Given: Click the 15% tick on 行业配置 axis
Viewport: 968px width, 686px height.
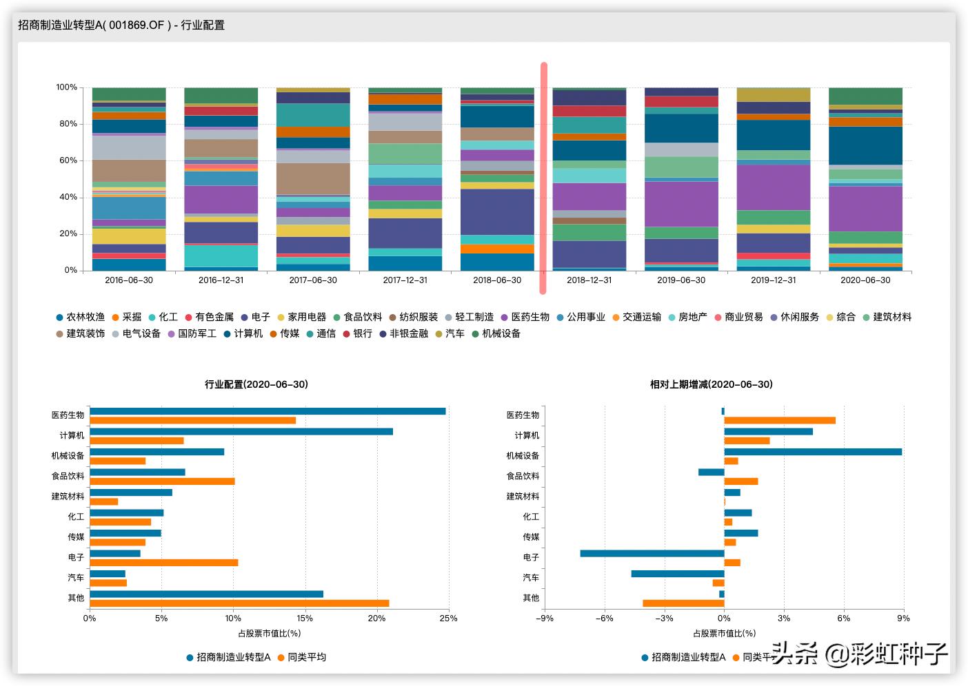Looking at the screenshot, I should (x=305, y=619).
